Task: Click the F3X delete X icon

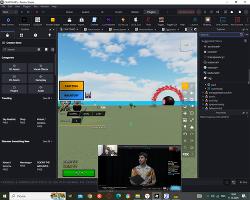Action: click(x=185, y=141)
